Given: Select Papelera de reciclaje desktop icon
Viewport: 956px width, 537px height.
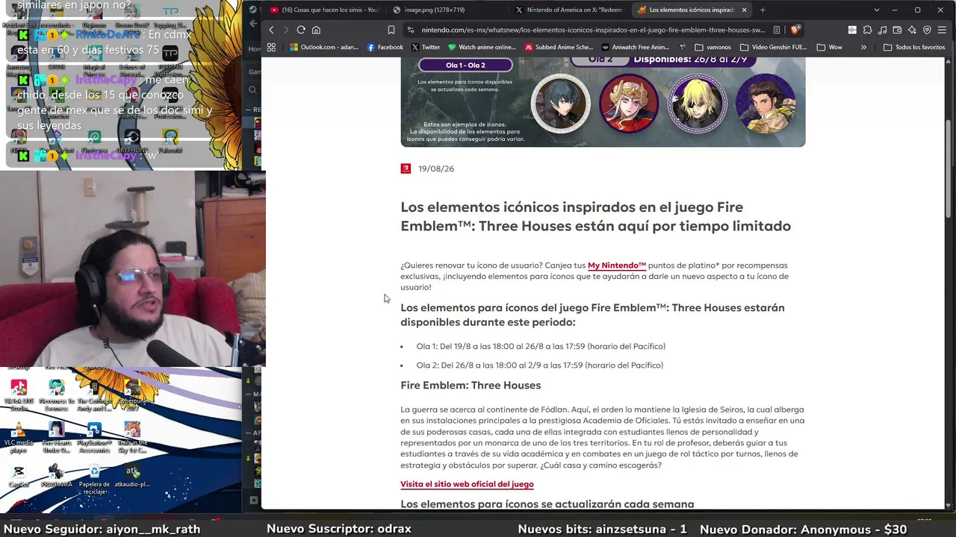Looking at the screenshot, I should 94,480.
